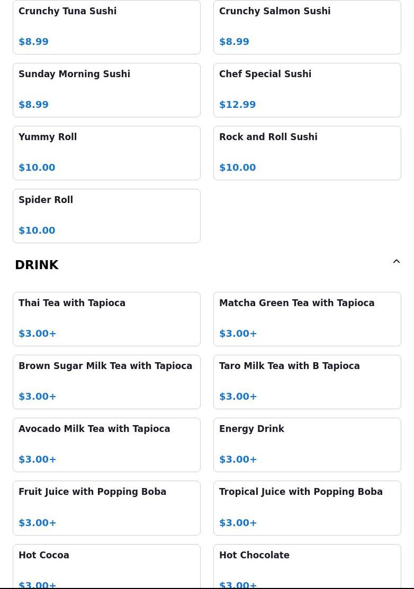The image size is (414, 589).
Task: Open Fruit Juice with Popping Boba
Action: [107, 508]
